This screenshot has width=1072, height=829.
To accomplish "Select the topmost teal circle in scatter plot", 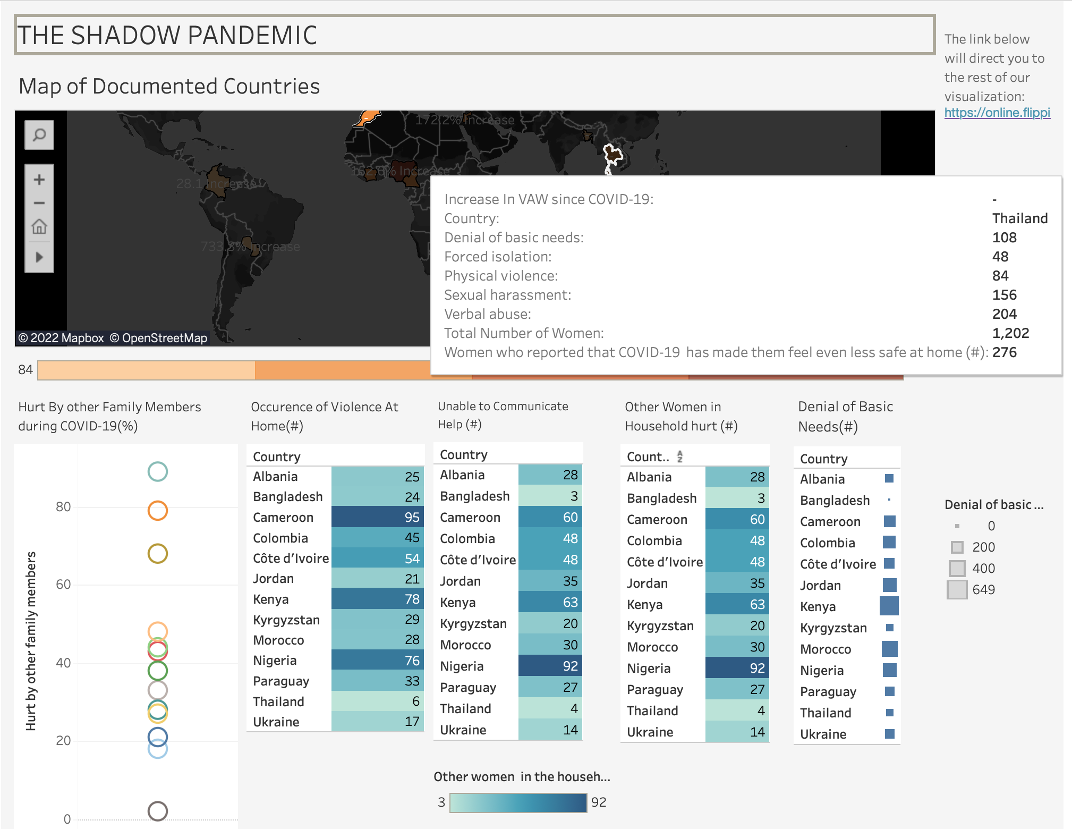I will click(x=158, y=471).
